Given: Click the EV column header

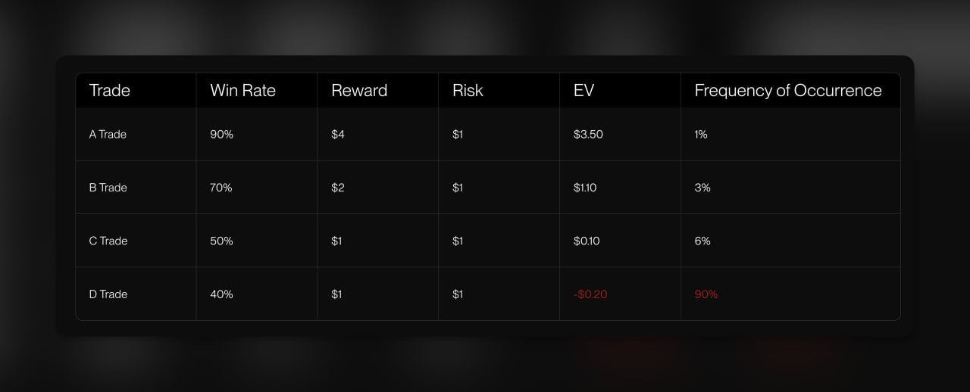Looking at the screenshot, I should [x=584, y=91].
